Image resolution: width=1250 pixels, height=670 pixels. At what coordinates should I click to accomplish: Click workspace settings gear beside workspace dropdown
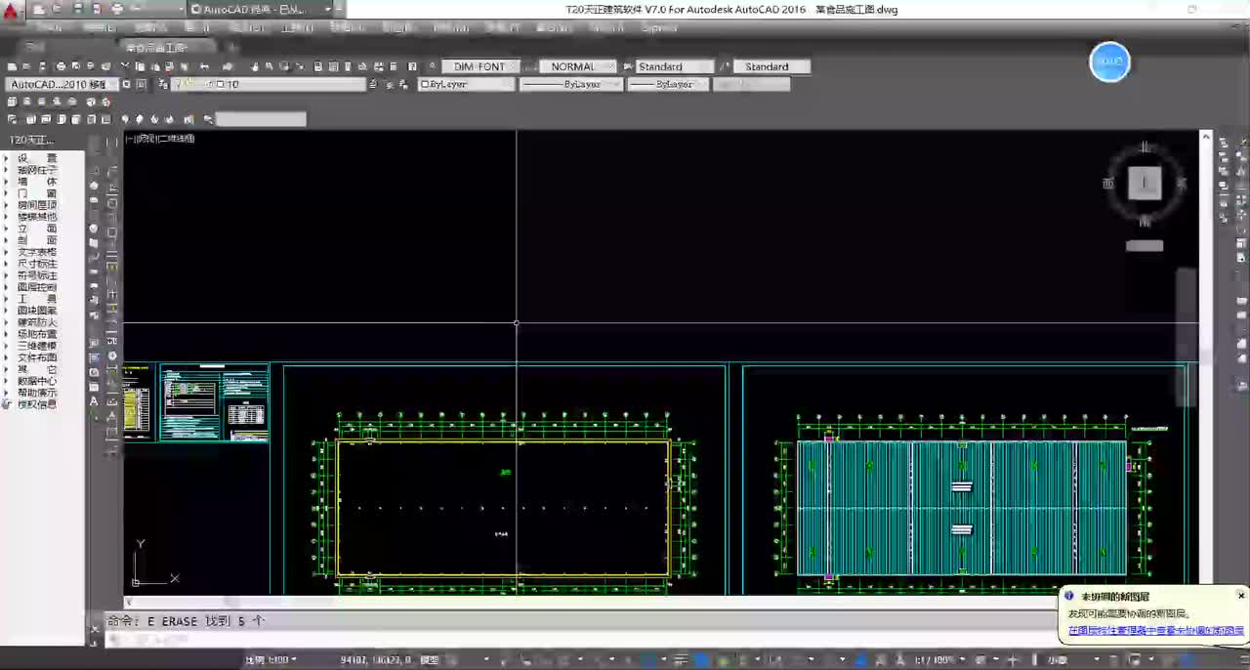pos(126,84)
